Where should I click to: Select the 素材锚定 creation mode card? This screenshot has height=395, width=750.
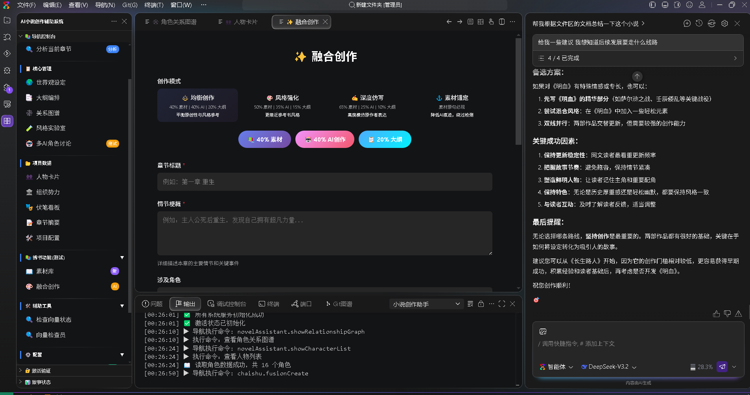[x=452, y=105]
